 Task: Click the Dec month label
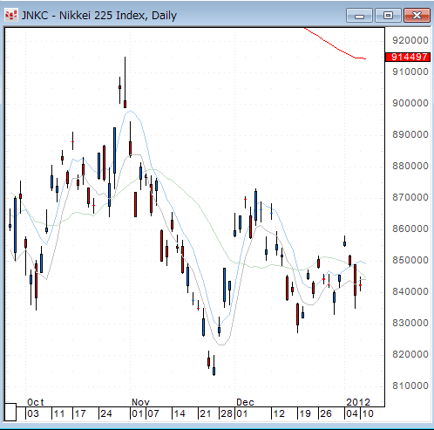tap(245, 402)
